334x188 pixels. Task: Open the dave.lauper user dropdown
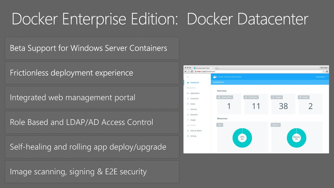click(322, 77)
